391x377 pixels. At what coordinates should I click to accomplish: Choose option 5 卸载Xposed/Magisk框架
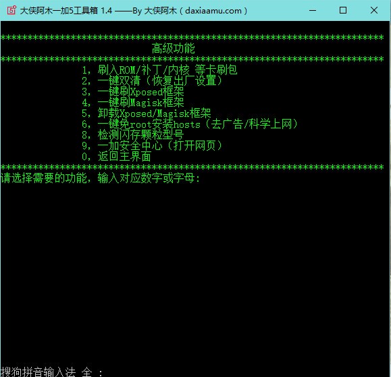click(147, 114)
